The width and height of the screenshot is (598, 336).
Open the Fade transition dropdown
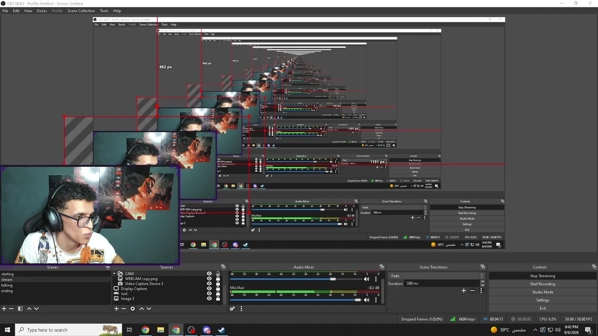(437, 276)
